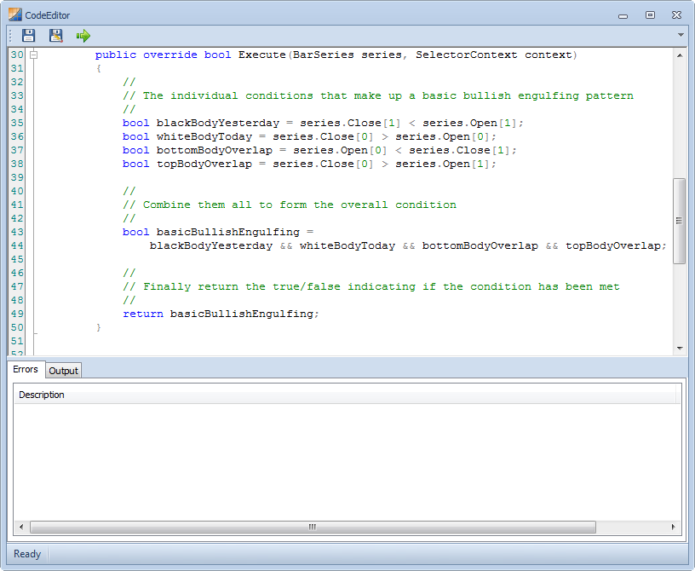Click the code editor's vertical scrollbar thumb
The width and height of the screenshot is (695, 571).
[x=679, y=221]
